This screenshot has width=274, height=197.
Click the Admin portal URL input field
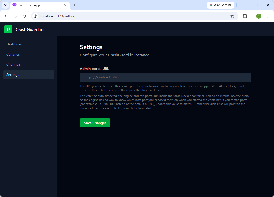166,77
